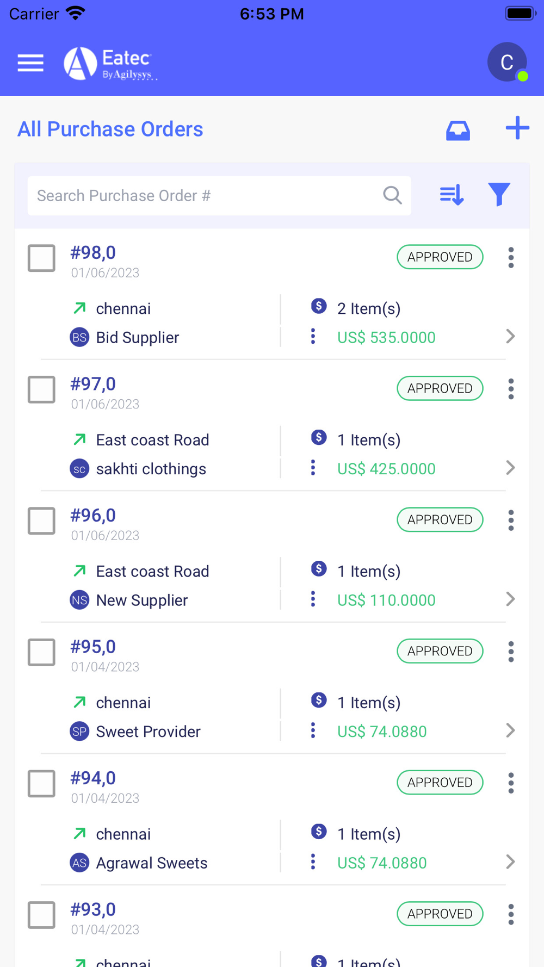This screenshot has width=544, height=967.
Task: Tap the APPROVED badge on order #94,0
Action: pos(440,783)
